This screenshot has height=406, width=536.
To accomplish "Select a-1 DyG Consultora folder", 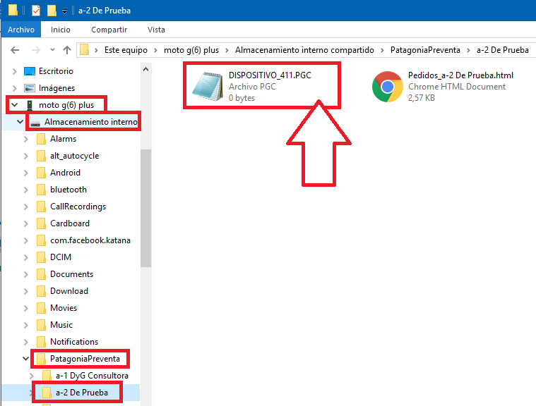I will click(92, 375).
